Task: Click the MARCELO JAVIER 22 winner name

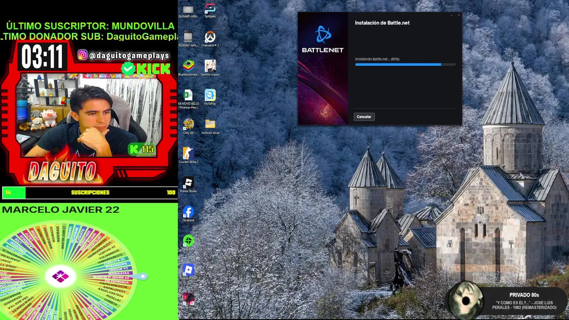Action: click(60, 209)
